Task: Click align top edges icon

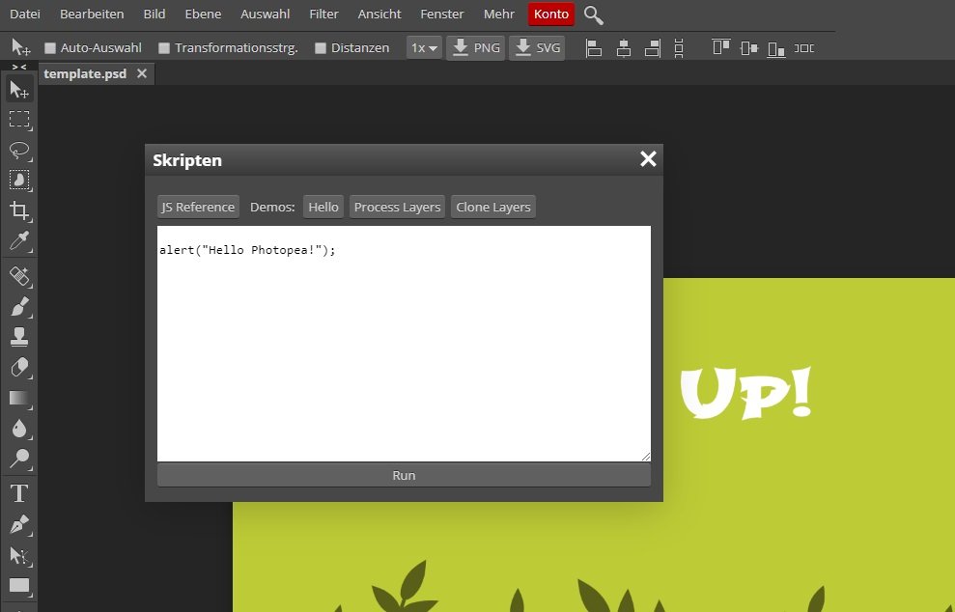Action: pos(721,47)
